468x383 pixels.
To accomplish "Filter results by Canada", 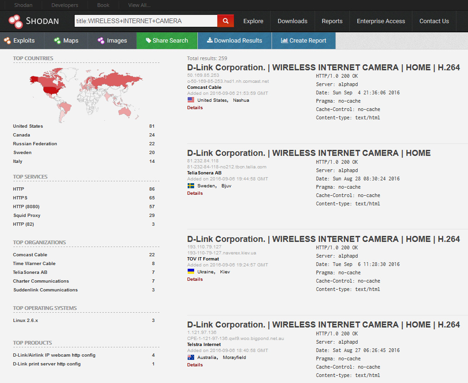I will 21,135.
